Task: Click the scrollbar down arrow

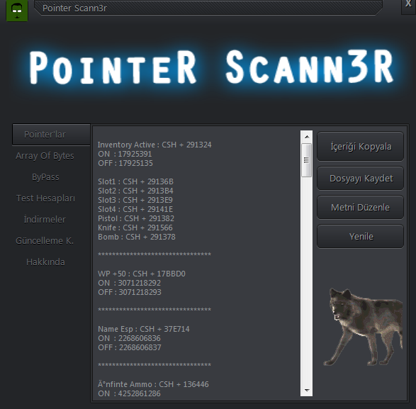Action: tap(307, 390)
